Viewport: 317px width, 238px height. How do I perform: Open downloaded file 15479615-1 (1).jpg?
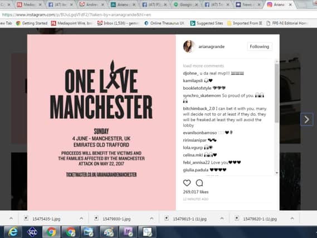(187, 219)
